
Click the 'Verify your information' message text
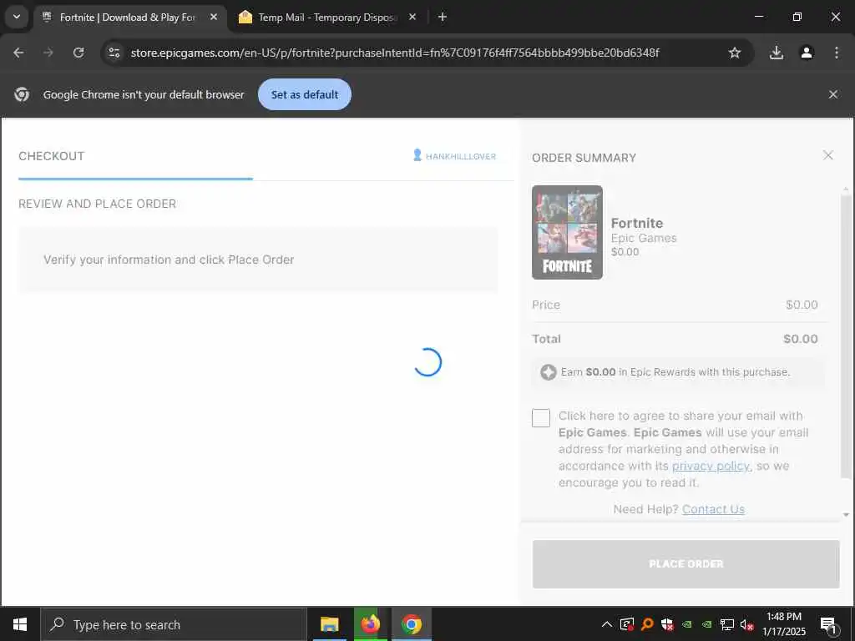coord(169,260)
